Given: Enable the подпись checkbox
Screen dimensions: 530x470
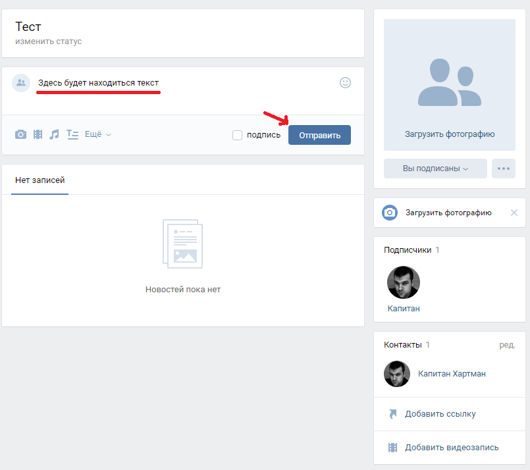Looking at the screenshot, I should 238,136.
